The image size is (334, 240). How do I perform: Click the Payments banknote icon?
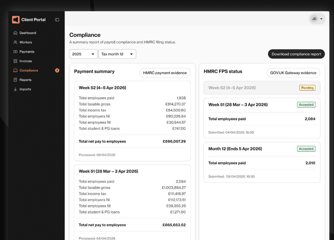click(15, 51)
